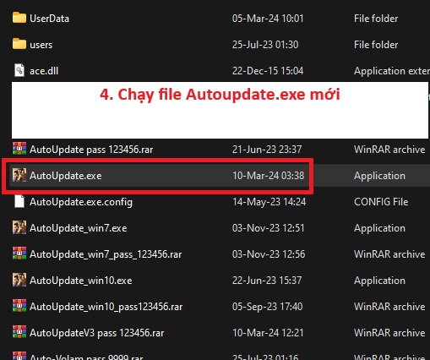Select the UserData folder icon
This screenshot has width=430, height=360.
(19, 18)
